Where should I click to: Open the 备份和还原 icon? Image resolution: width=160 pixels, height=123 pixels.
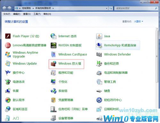coord(99,63)
